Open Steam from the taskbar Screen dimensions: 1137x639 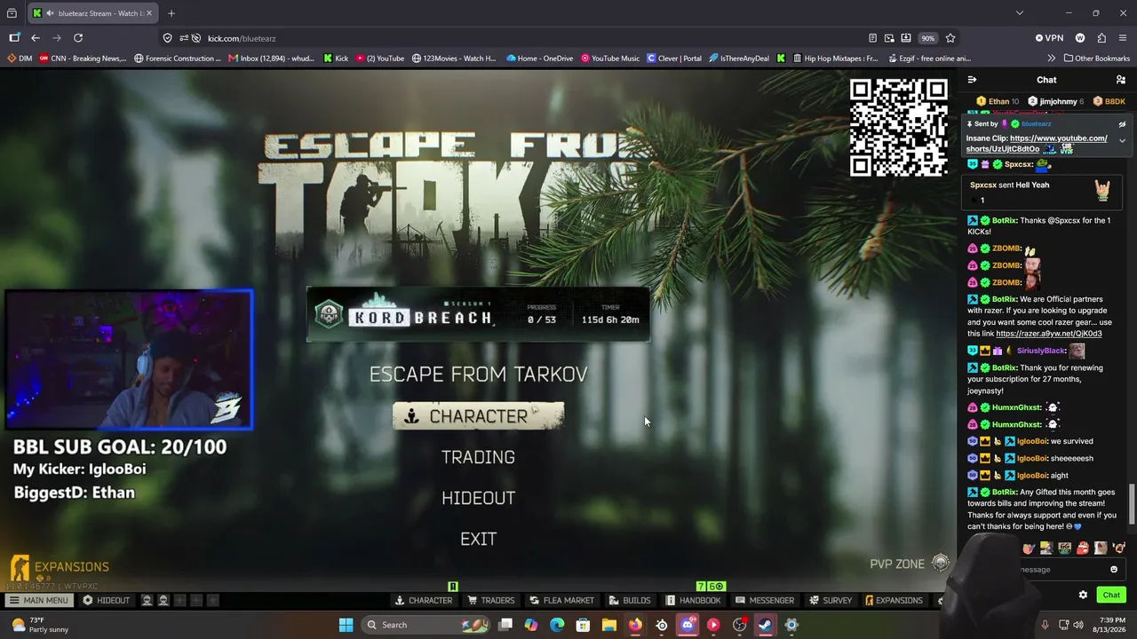point(765,625)
